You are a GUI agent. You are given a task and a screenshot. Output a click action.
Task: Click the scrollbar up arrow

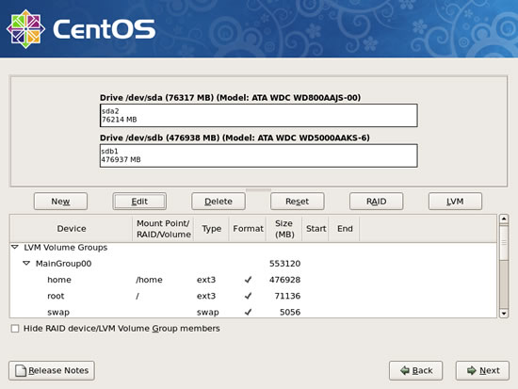(x=504, y=219)
